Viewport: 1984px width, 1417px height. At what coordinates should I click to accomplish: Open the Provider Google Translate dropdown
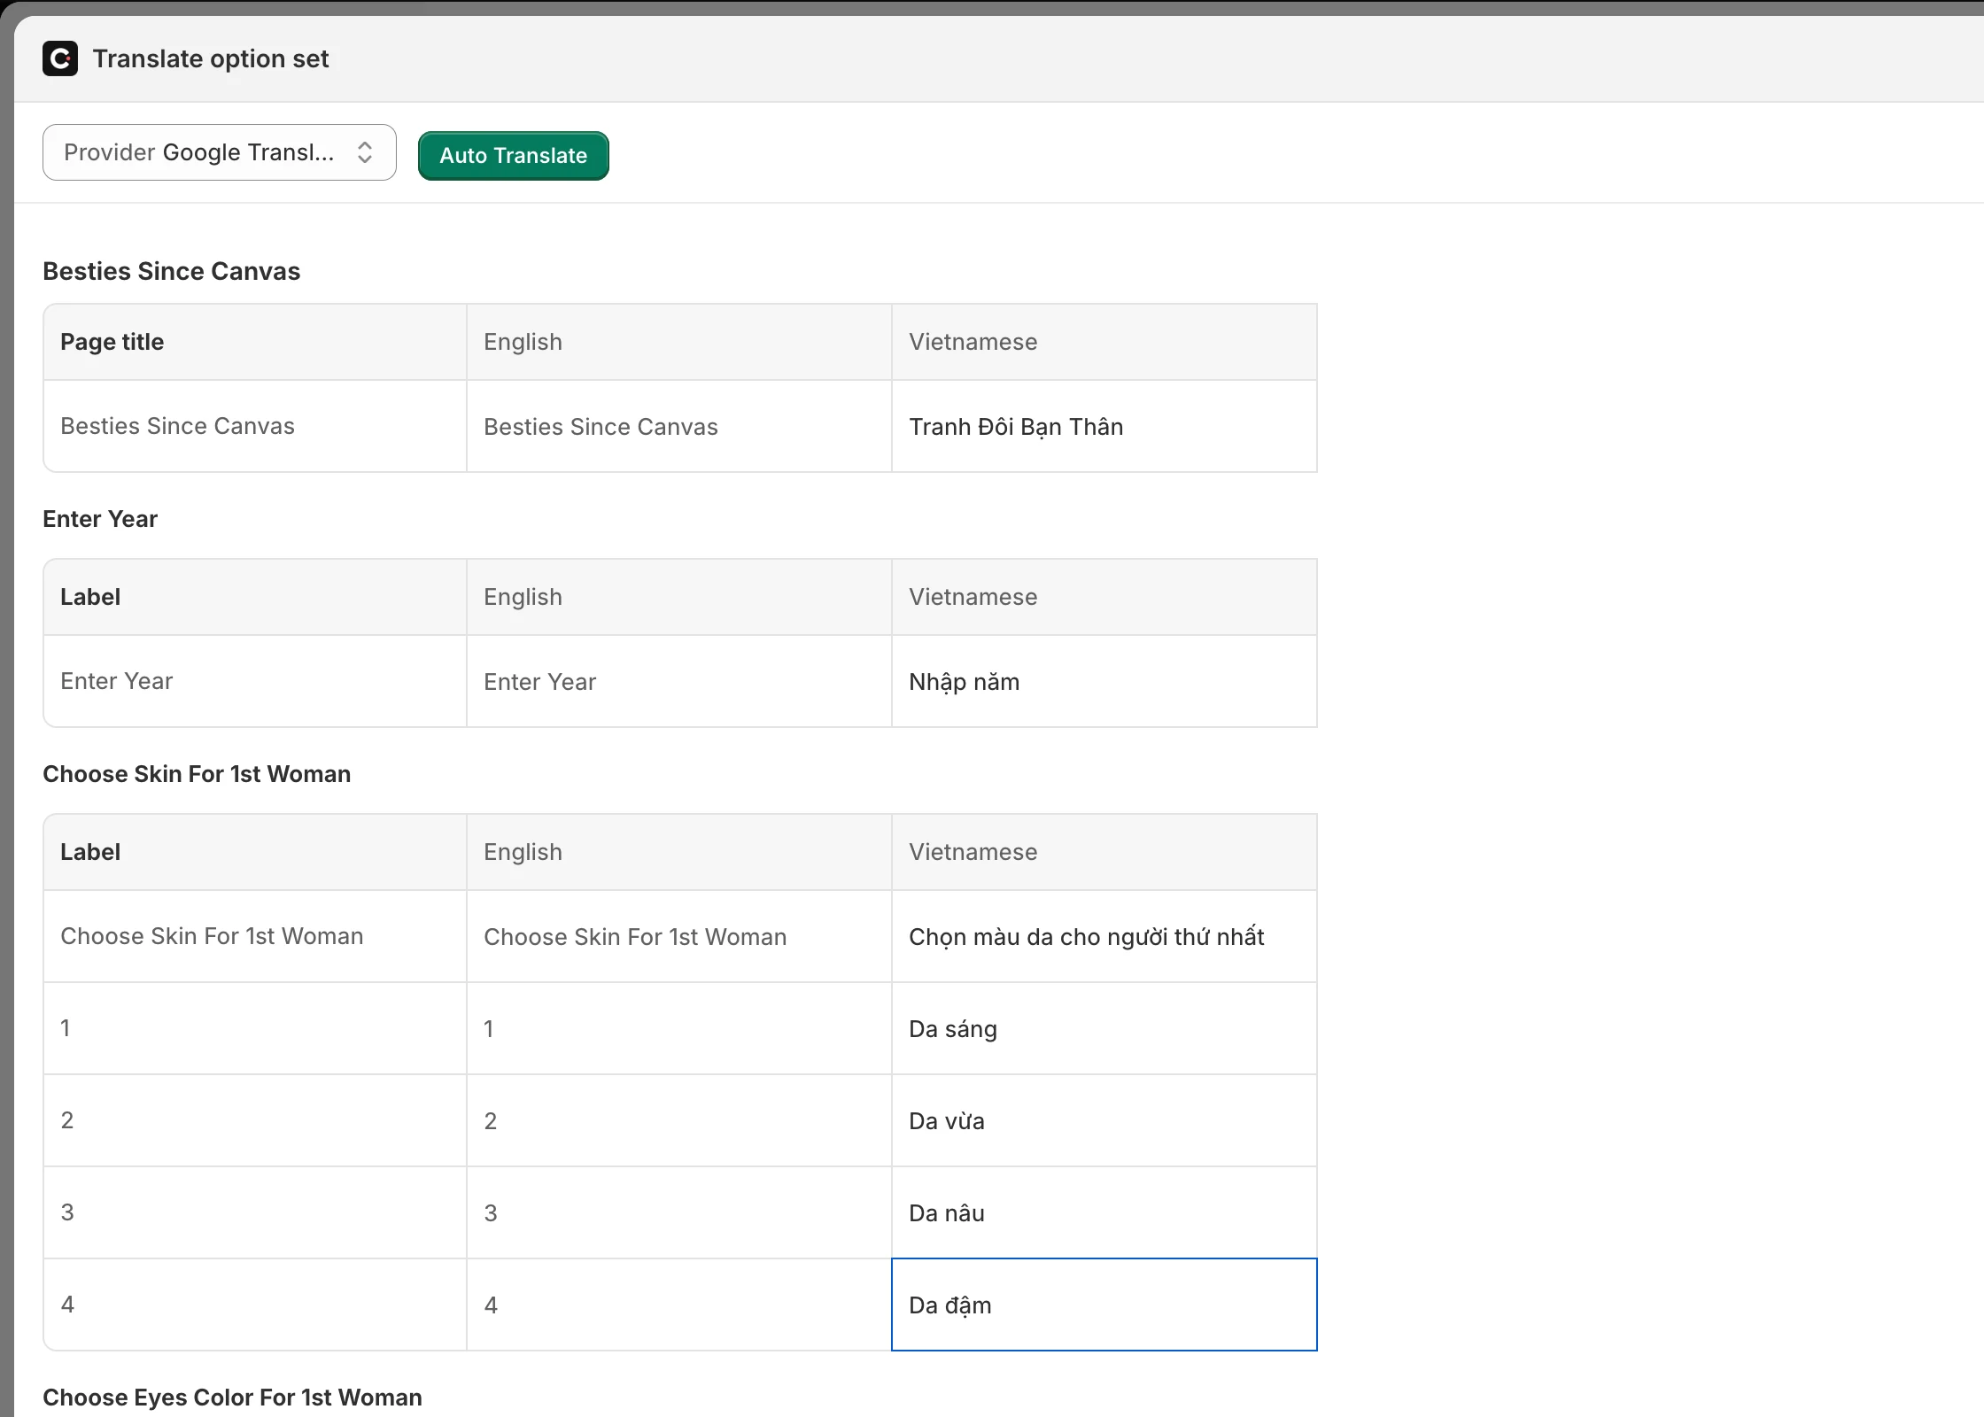(x=219, y=152)
